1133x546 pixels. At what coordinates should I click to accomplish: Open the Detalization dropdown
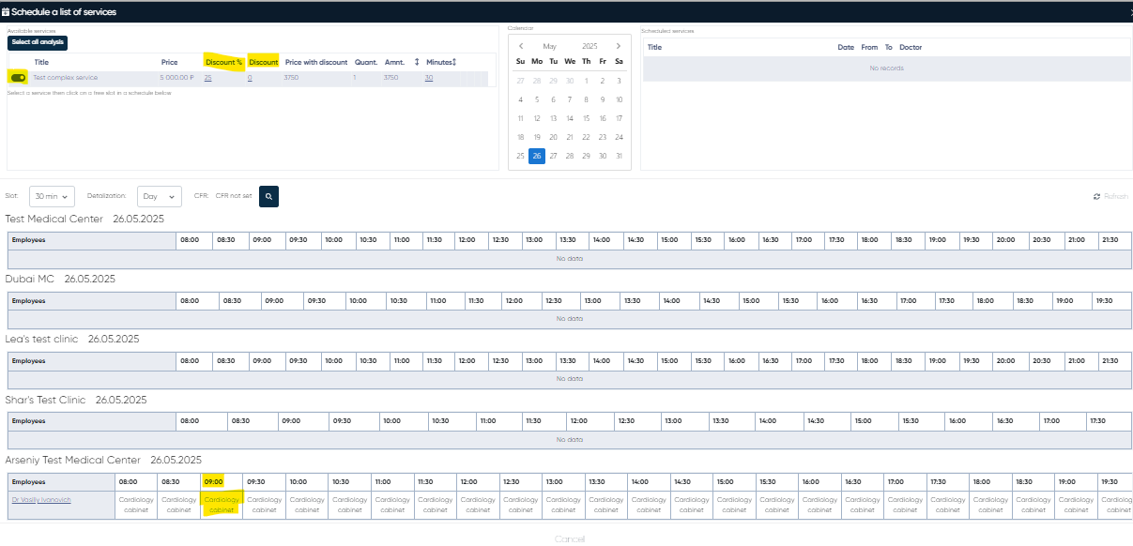click(160, 196)
